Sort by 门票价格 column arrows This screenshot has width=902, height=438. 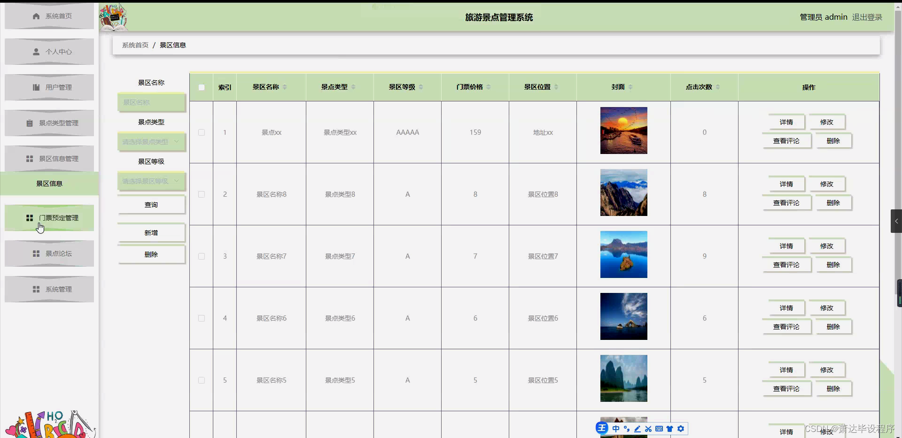(489, 87)
